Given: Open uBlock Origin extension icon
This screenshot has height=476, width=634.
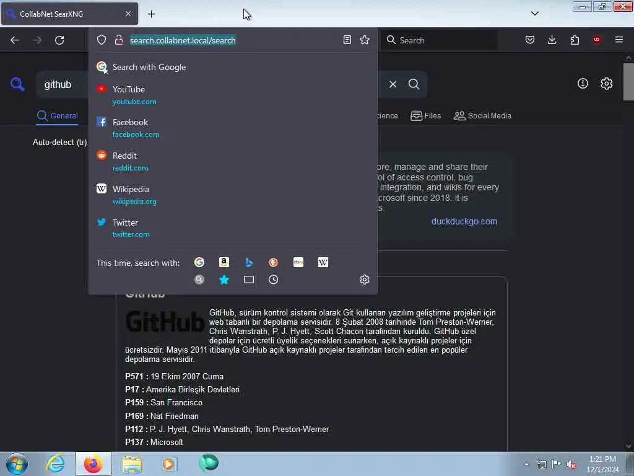Looking at the screenshot, I should 597,39.
